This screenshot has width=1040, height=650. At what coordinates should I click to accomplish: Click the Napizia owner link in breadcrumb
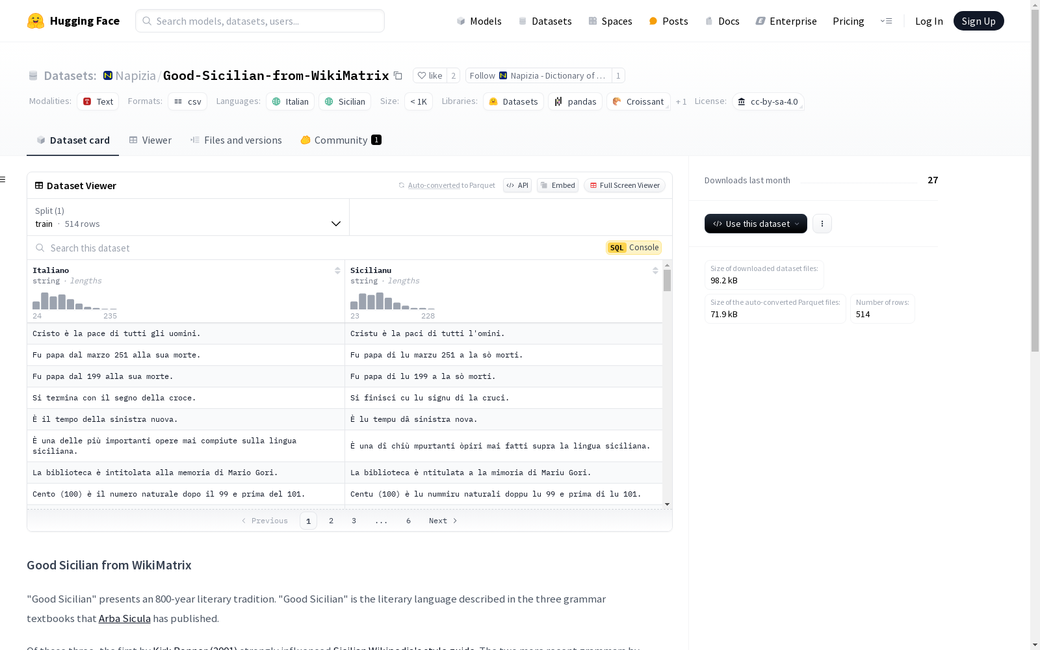135,75
